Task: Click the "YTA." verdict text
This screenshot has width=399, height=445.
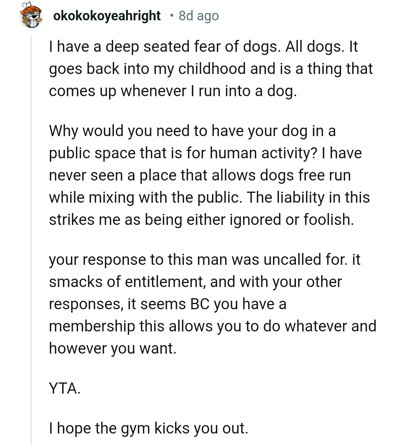Action: tap(65, 388)
